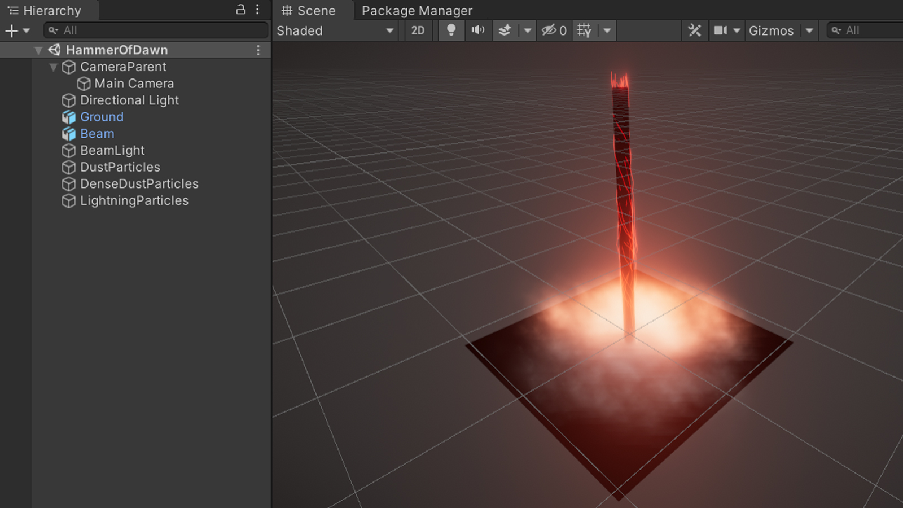Select Main Camera object
The image size is (903, 508).
(134, 84)
